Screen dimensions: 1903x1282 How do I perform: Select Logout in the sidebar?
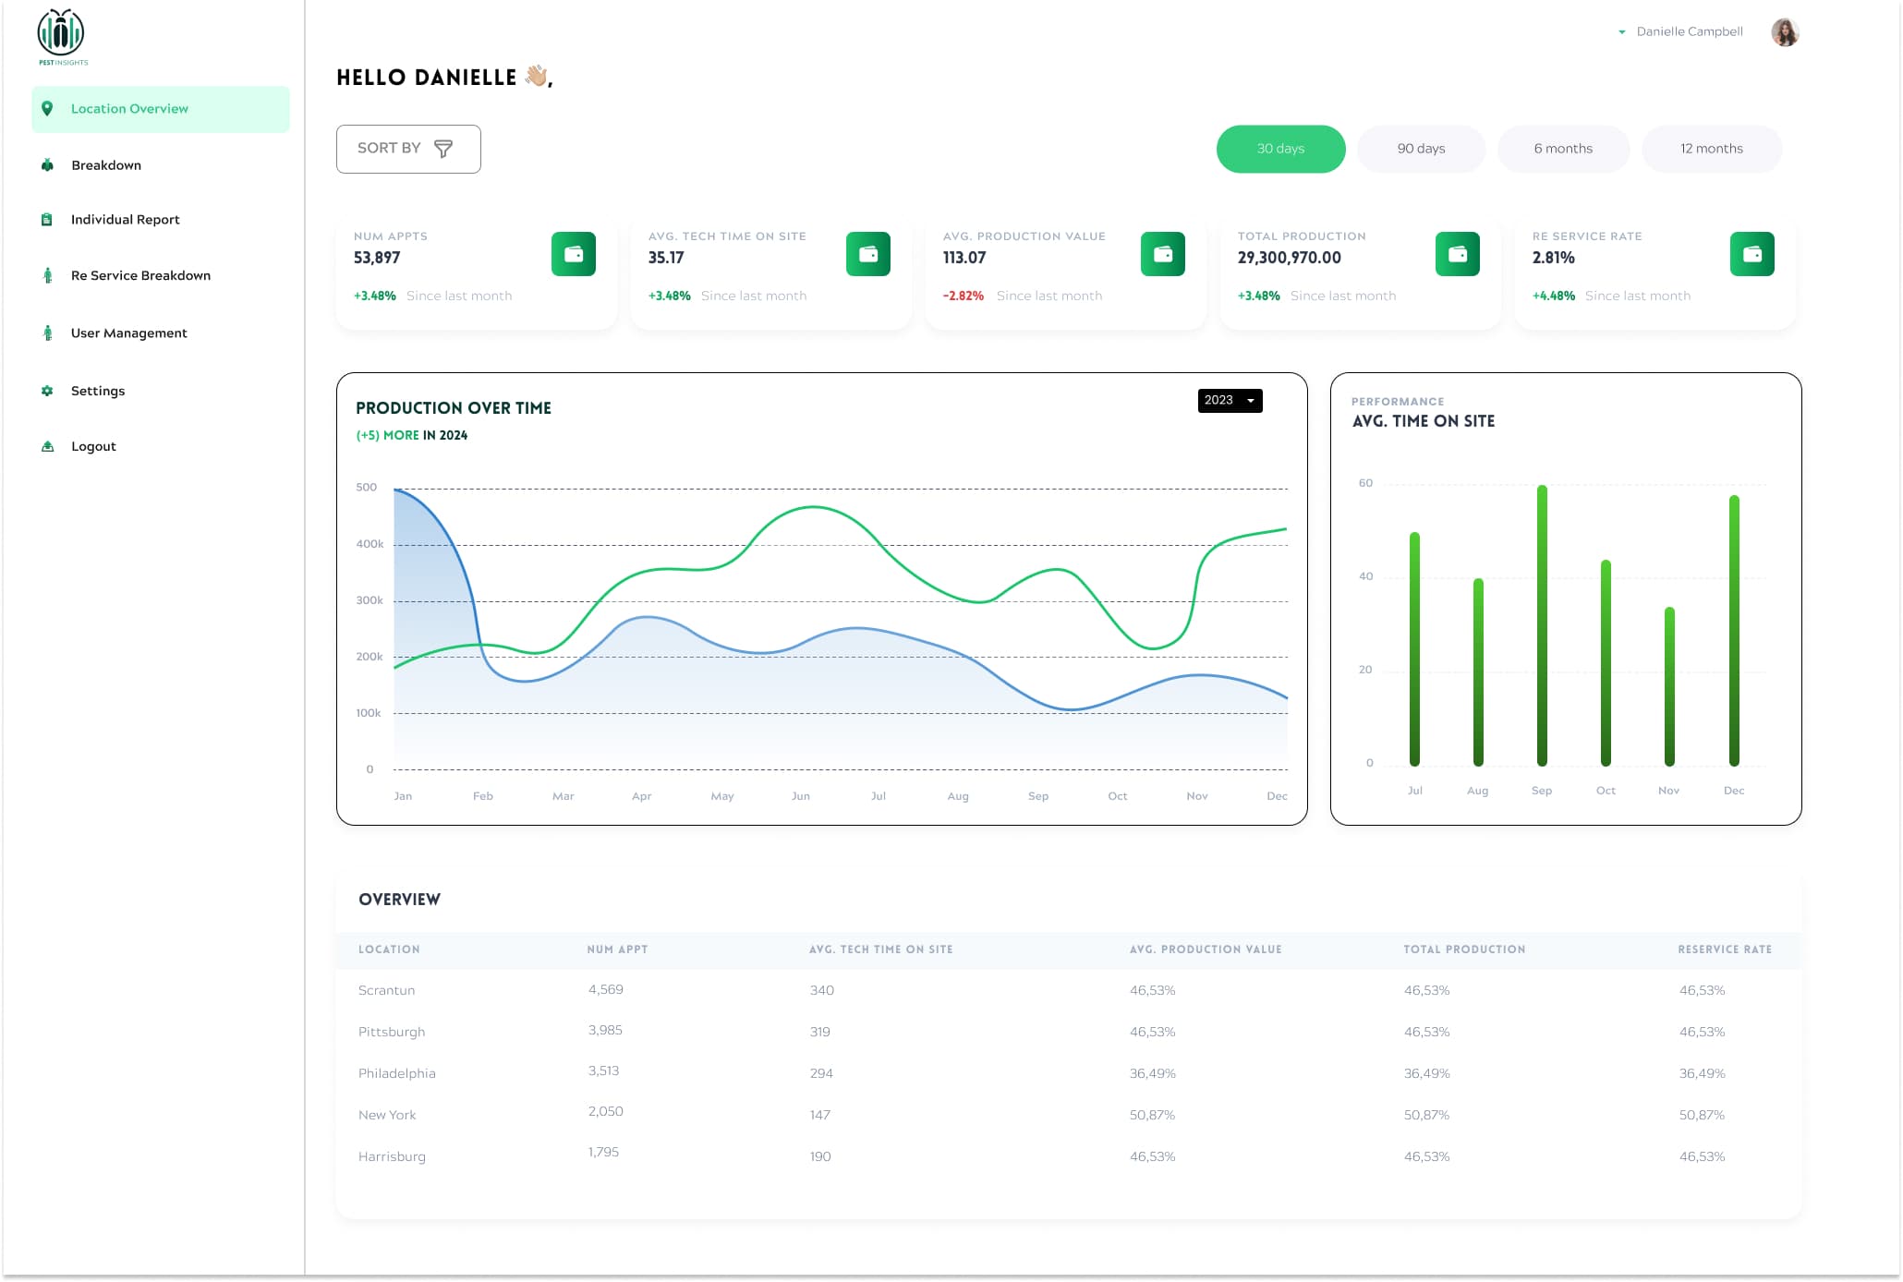point(93,446)
